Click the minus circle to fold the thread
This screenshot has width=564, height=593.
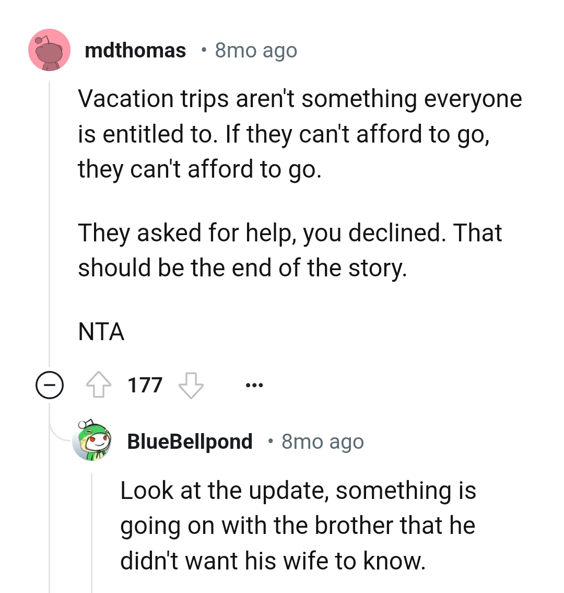(x=49, y=386)
